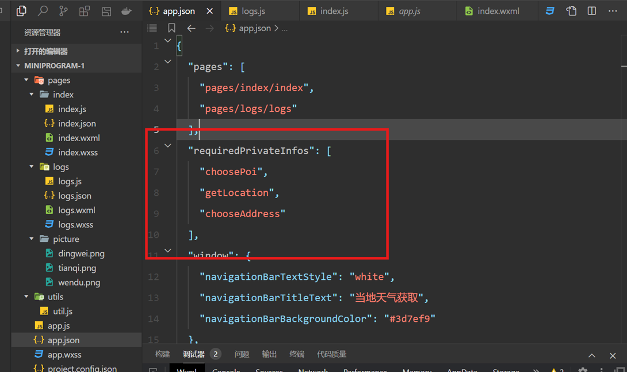Open index.js in the file tree

(72, 109)
